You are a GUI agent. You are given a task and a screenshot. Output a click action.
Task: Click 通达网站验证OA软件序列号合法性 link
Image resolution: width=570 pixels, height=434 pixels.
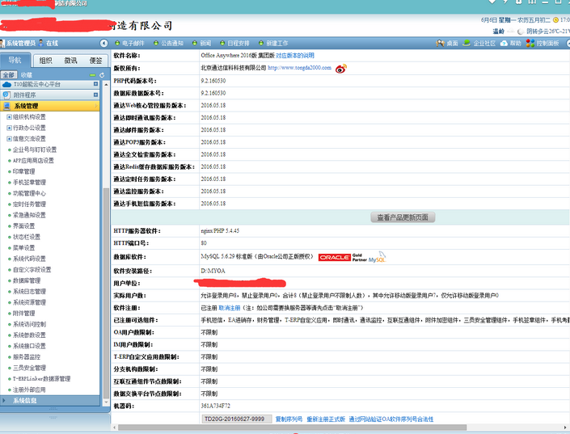[x=391, y=419]
